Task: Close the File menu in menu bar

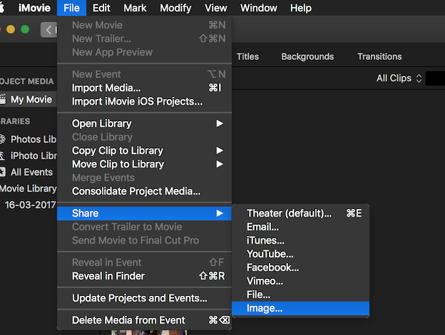Action: click(71, 8)
